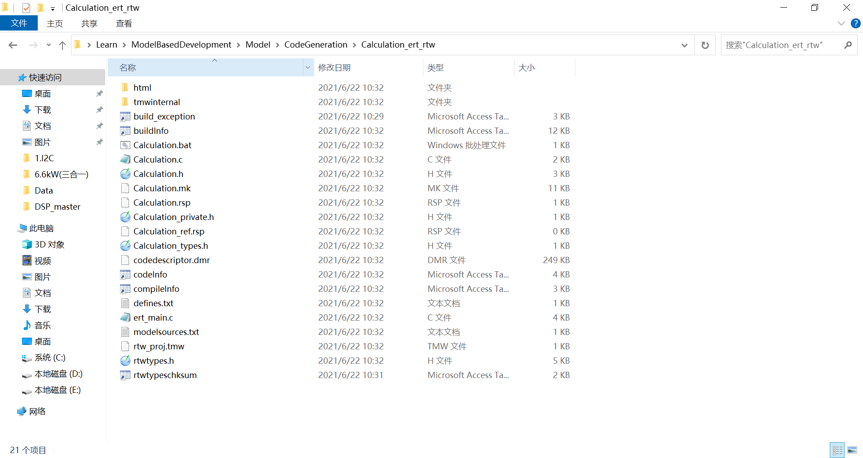
Task: Expand the breadcrumb arrow after ModelBasedDevelopment
Action: (x=238, y=45)
